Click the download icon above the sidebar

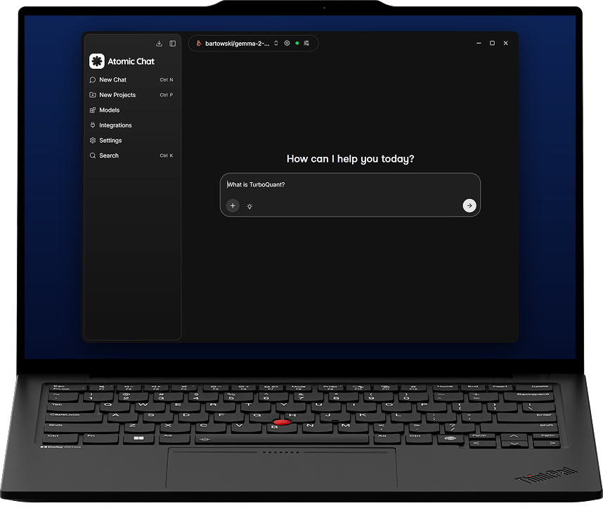160,44
